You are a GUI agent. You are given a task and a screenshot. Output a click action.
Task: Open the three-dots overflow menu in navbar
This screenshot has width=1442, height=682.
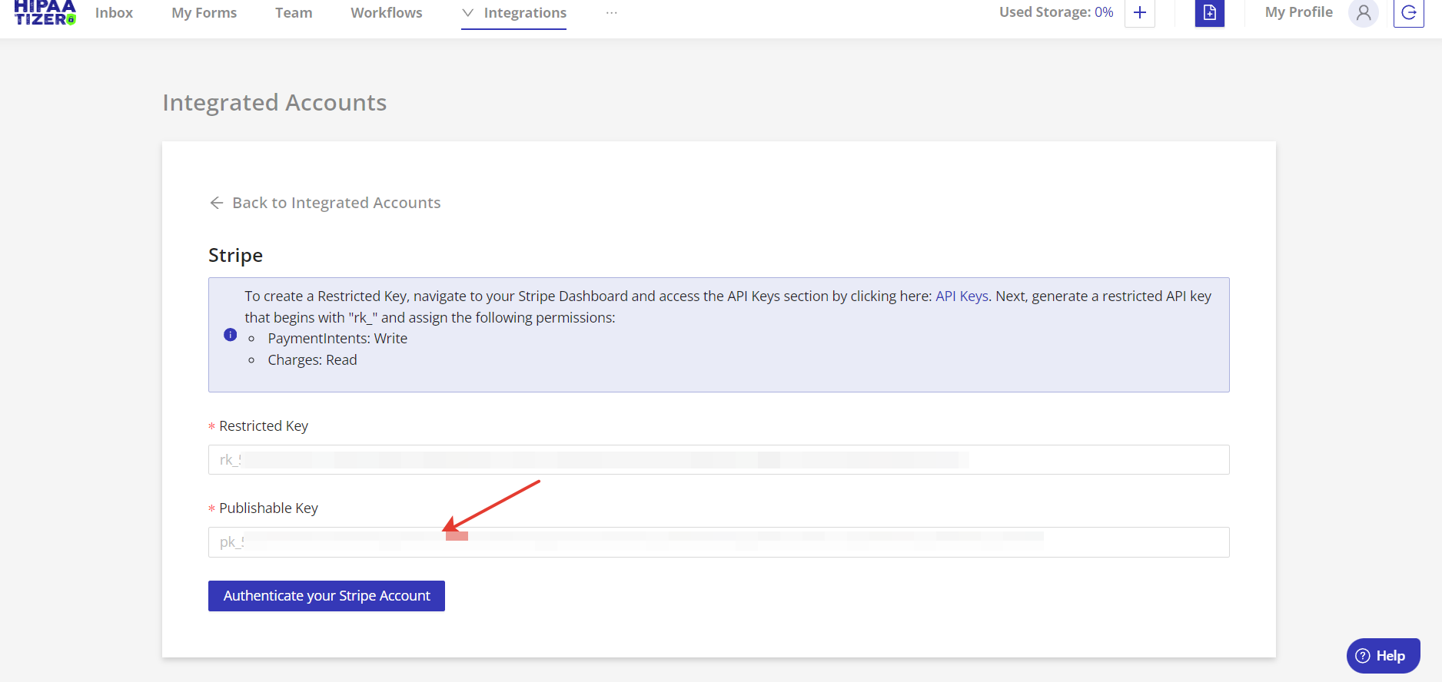pos(611,13)
